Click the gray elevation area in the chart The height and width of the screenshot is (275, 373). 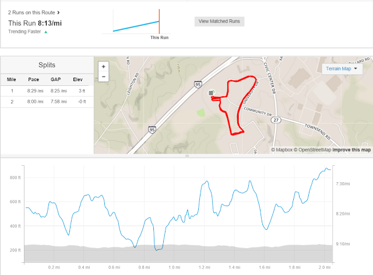click(x=175, y=253)
